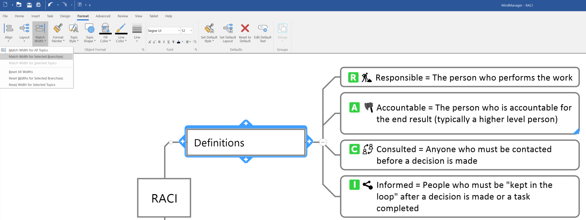Collapse the Definitions branch with the minus circle
The height and width of the screenshot is (220, 586).
tap(323, 142)
